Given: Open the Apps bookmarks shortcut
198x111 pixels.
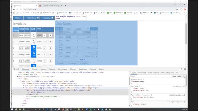Looking at the screenshot, I should (16, 13).
